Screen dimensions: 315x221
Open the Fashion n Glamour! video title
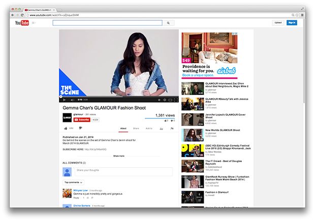point(217,192)
